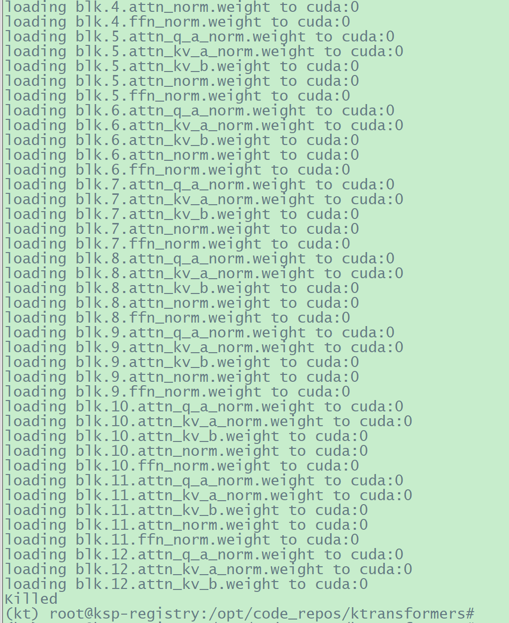Click the line loading blk.4.ffn_norm.weight
The height and width of the screenshot is (623, 509).
177,22
